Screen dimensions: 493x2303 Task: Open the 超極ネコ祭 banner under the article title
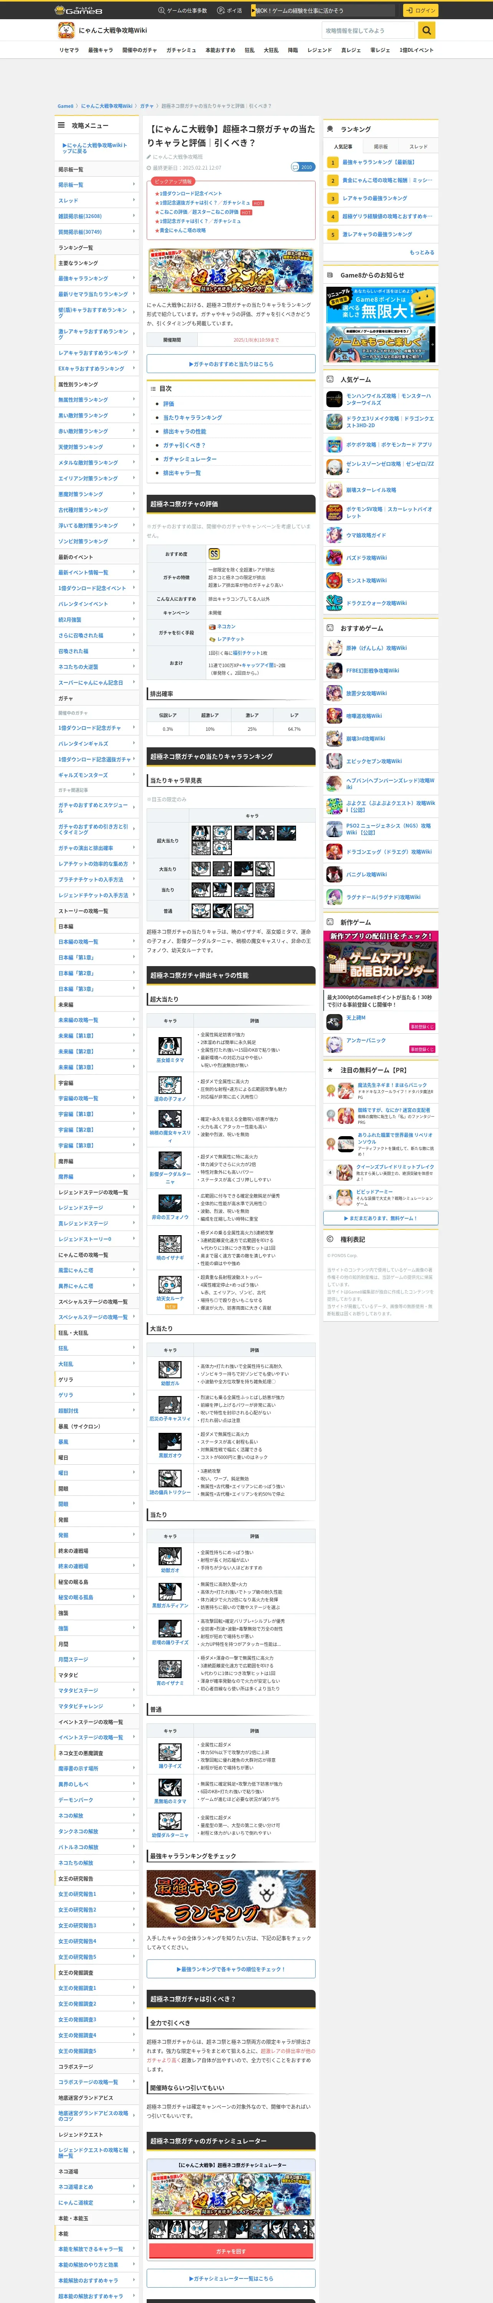click(x=231, y=271)
